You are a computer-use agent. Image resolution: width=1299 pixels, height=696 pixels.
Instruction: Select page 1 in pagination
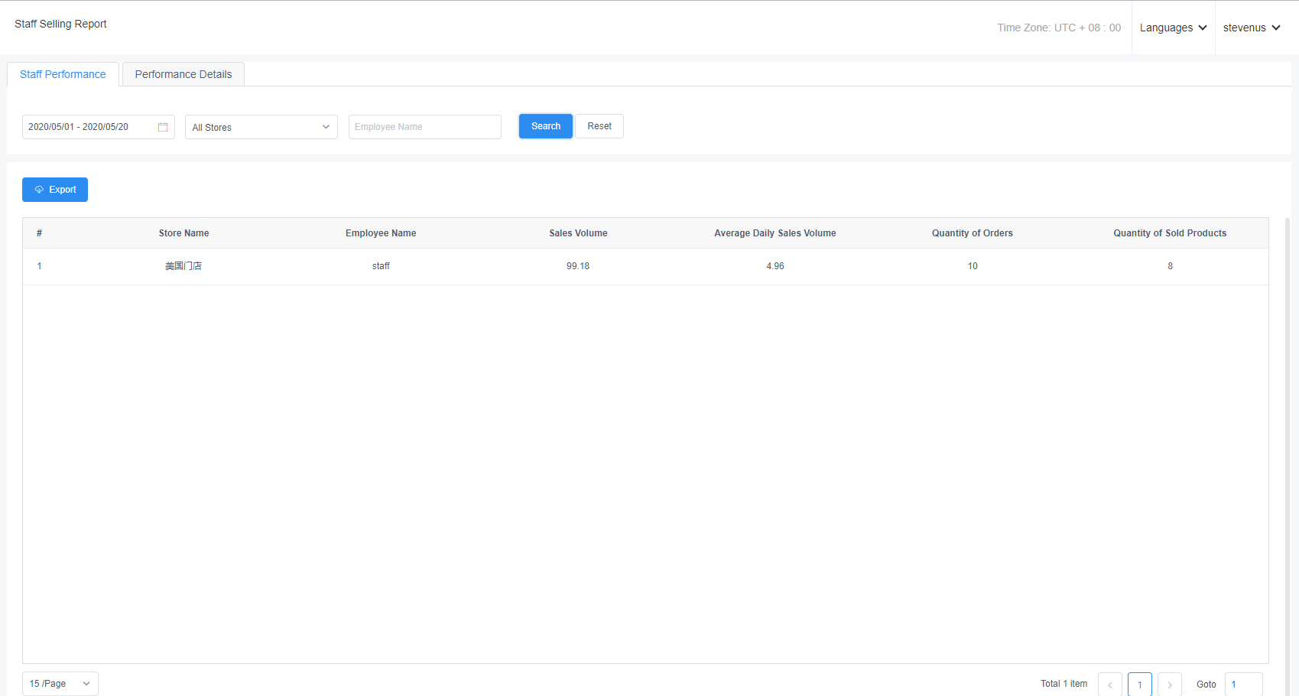[x=1139, y=685]
